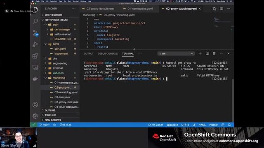Open the Run and Debug view
Screen dimensions: 264x148
(35, 44)
